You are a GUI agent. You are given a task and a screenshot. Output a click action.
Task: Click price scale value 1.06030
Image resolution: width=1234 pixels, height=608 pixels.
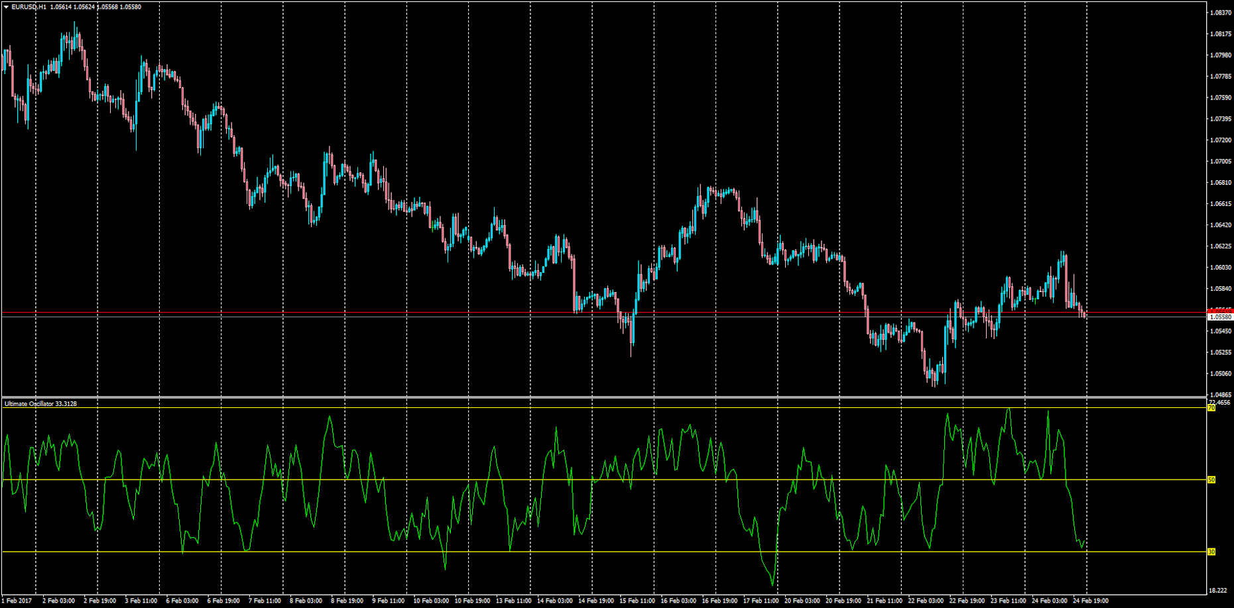point(1221,267)
